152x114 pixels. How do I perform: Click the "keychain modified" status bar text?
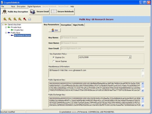(x=8, y=112)
